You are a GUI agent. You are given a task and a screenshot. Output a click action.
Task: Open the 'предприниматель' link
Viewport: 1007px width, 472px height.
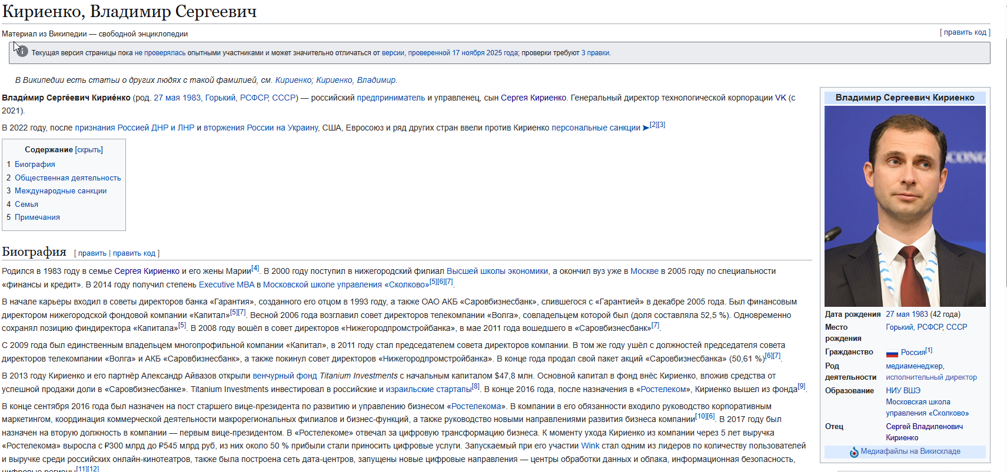391,98
